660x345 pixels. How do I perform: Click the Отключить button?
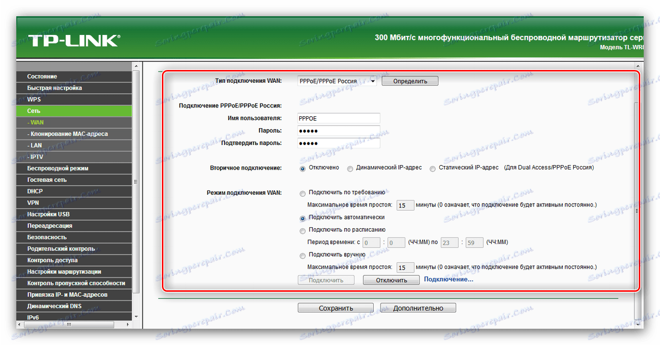(391, 280)
